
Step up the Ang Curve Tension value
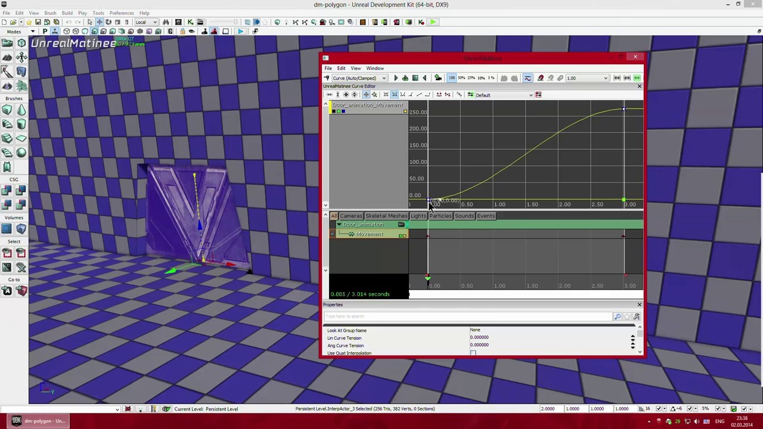(x=633, y=344)
